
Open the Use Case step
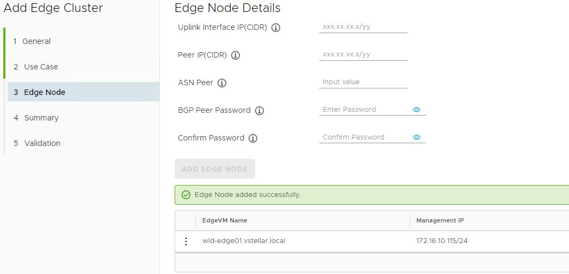pyautogui.click(x=41, y=67)
